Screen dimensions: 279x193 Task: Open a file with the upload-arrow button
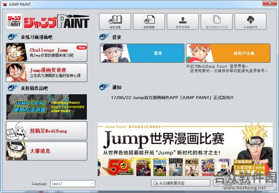click(x=183, y=21)
